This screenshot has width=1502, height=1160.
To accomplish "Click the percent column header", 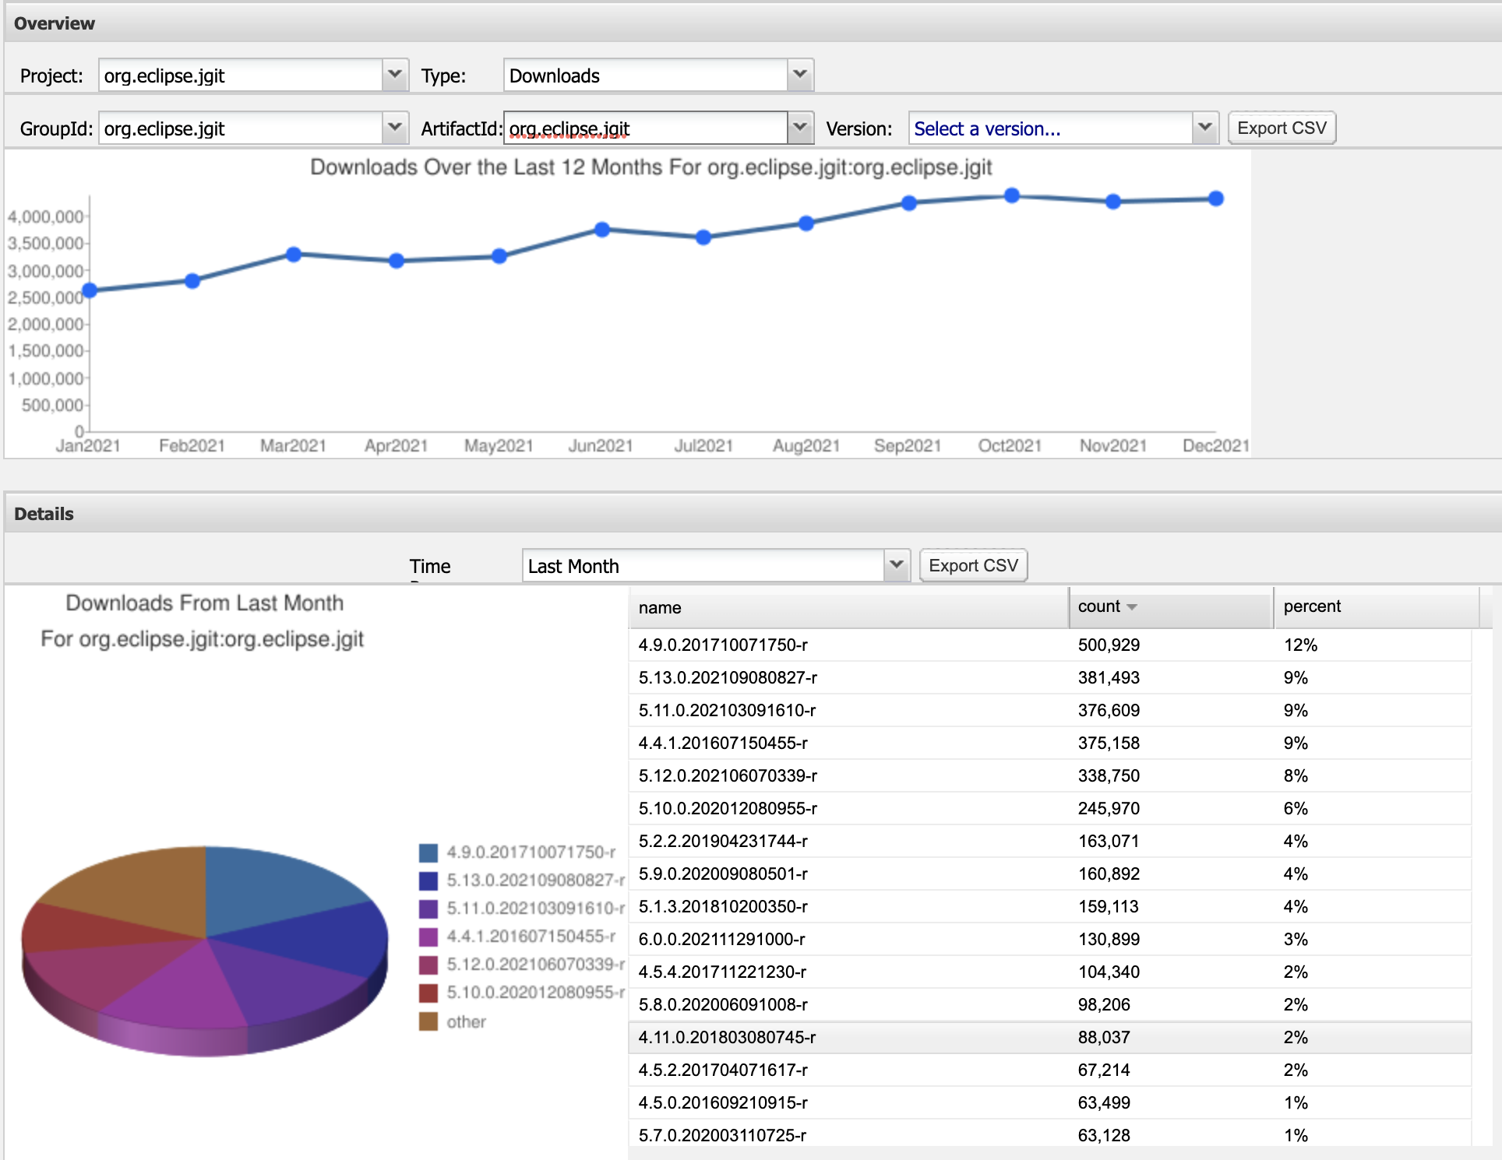I will 1312,606.
